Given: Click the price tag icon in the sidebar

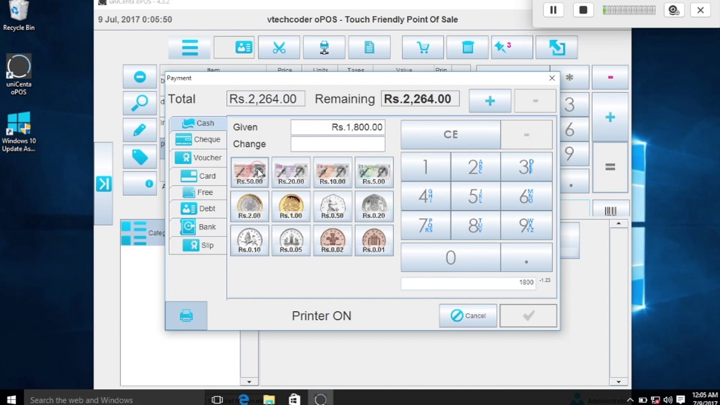Looking at the screenshot, I should [139, 157].
